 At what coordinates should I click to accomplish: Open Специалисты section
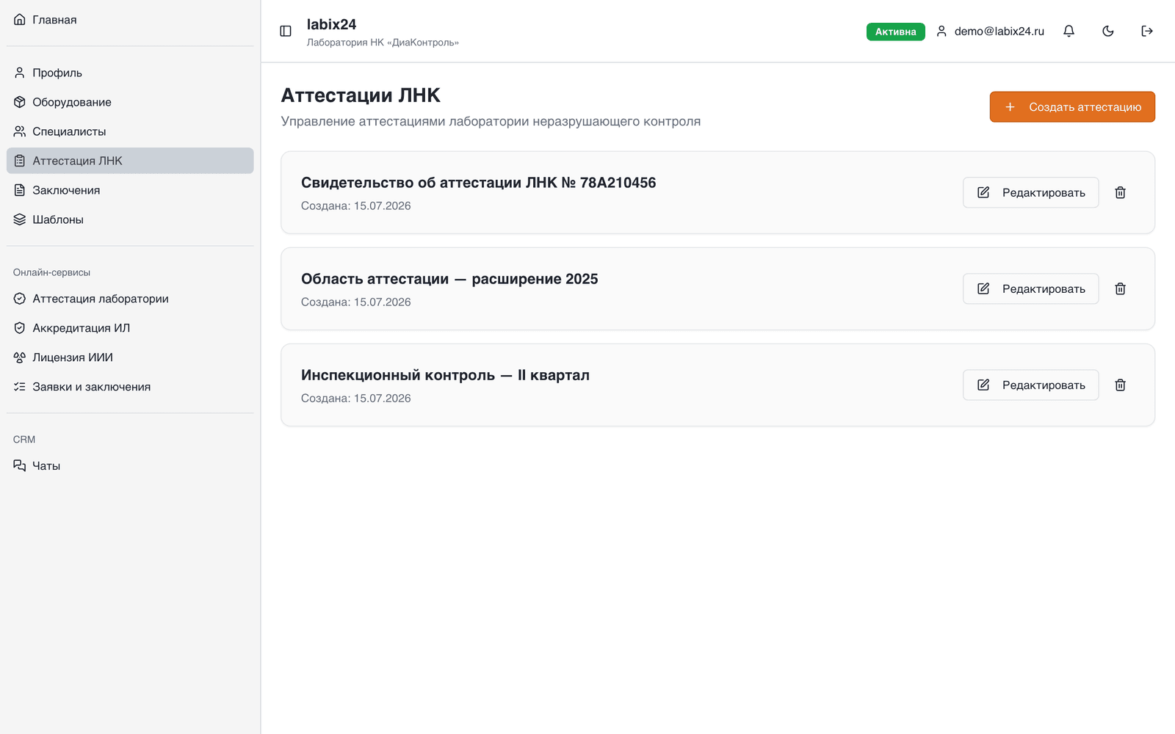tap(130, 131)
